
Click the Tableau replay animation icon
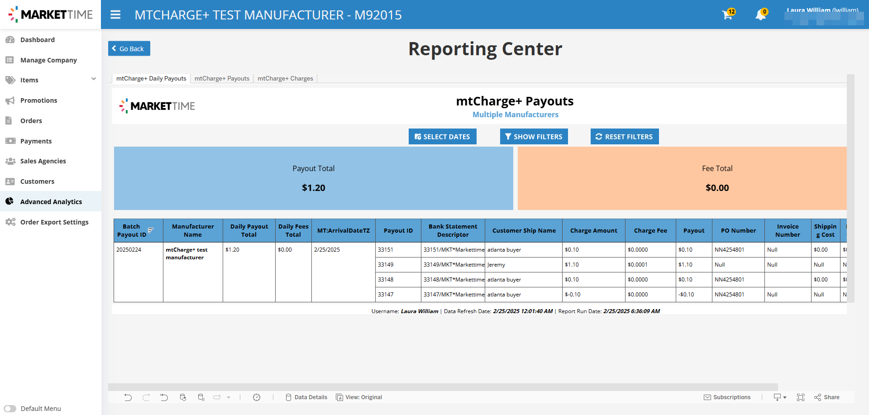point(217,397)
